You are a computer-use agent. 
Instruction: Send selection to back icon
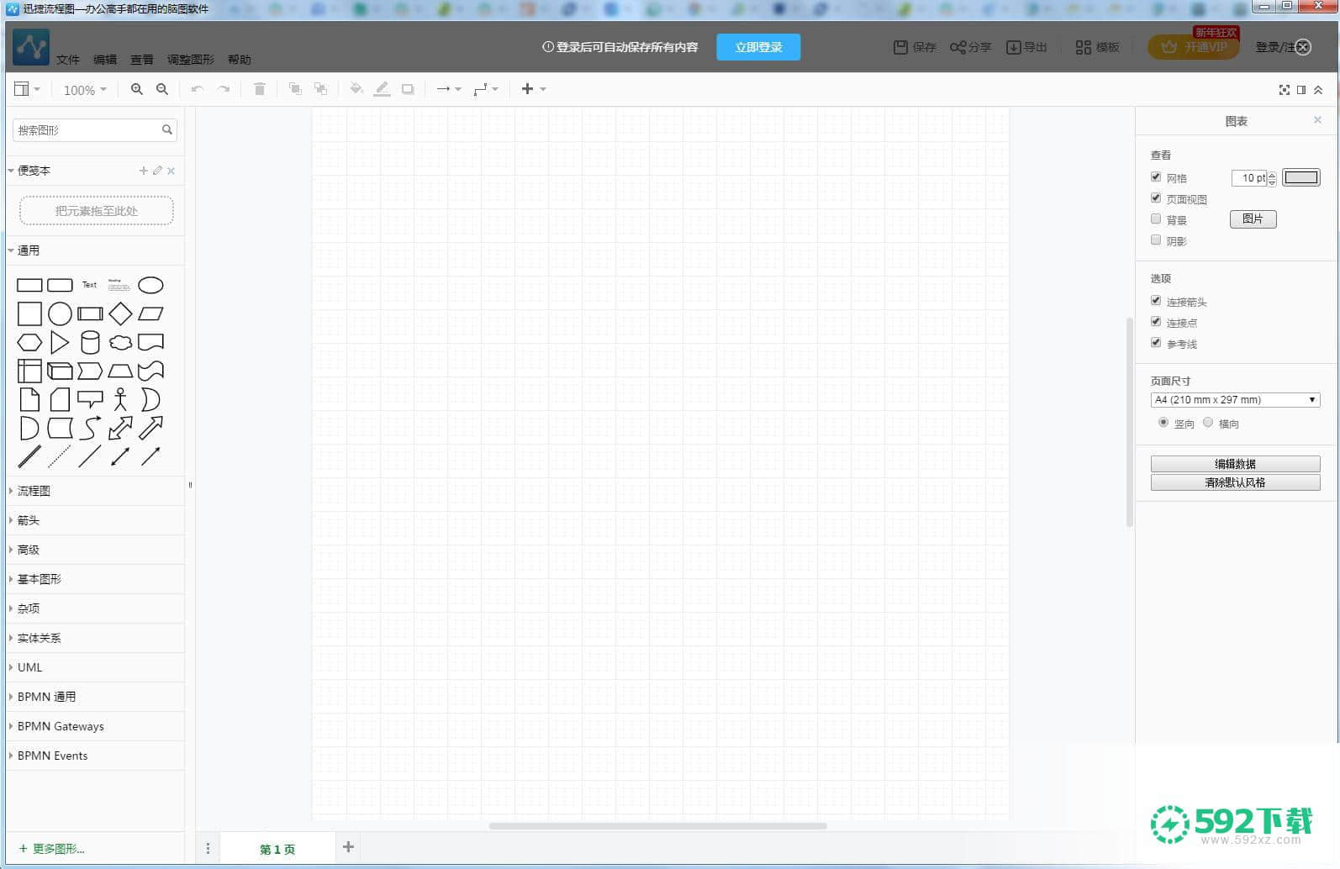pyautogui.click(x=320, y=89)
